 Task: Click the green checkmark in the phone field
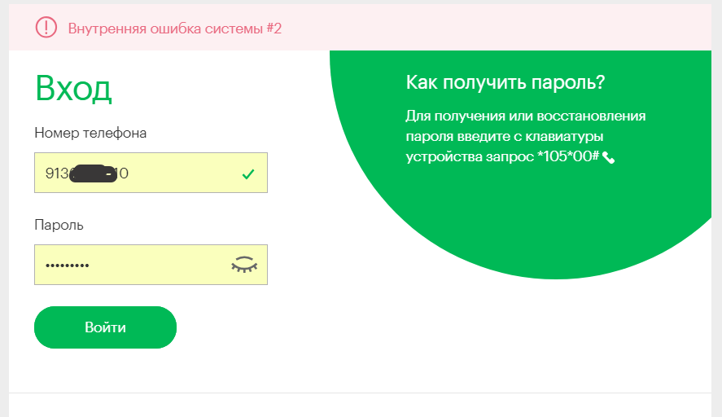point(248,173)
